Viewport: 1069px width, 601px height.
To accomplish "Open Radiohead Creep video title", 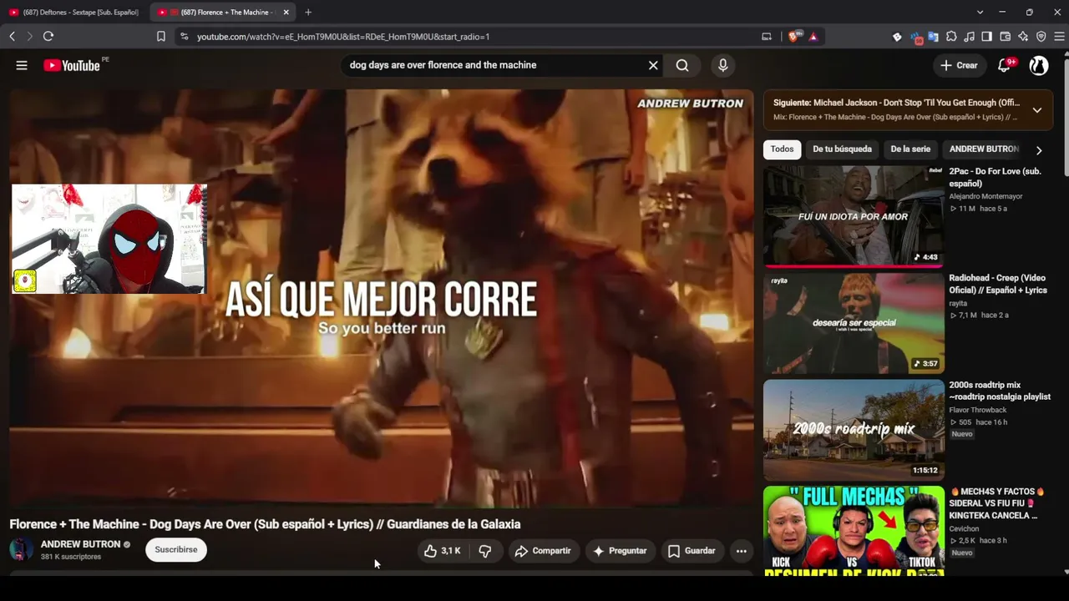I will (998, 284).
